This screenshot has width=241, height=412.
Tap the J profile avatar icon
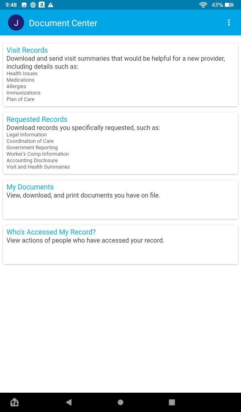(16, 23)
